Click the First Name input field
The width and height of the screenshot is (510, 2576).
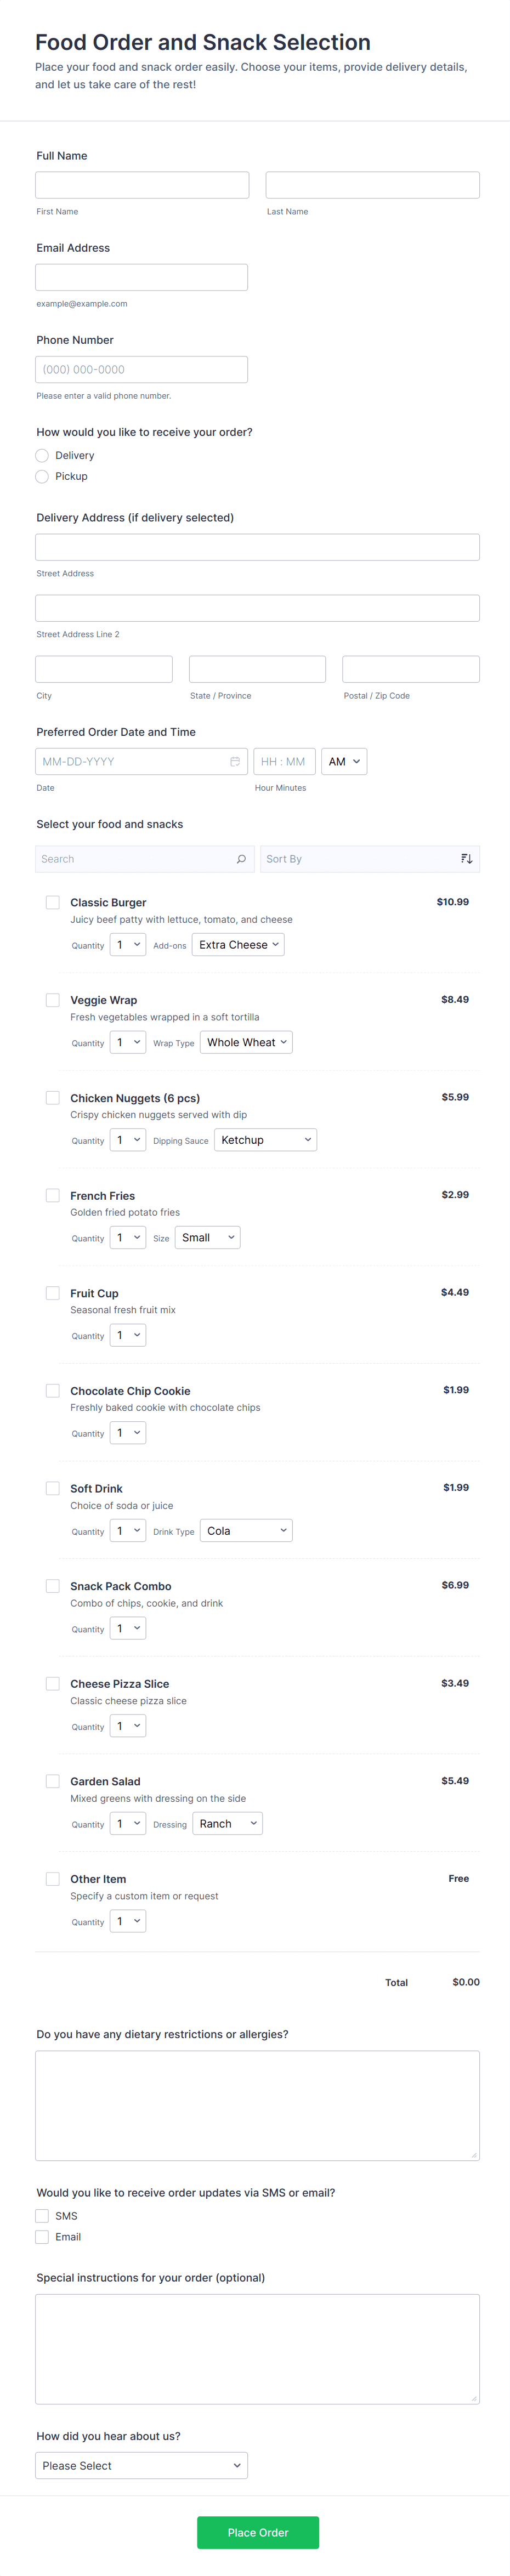click(142, 185)
